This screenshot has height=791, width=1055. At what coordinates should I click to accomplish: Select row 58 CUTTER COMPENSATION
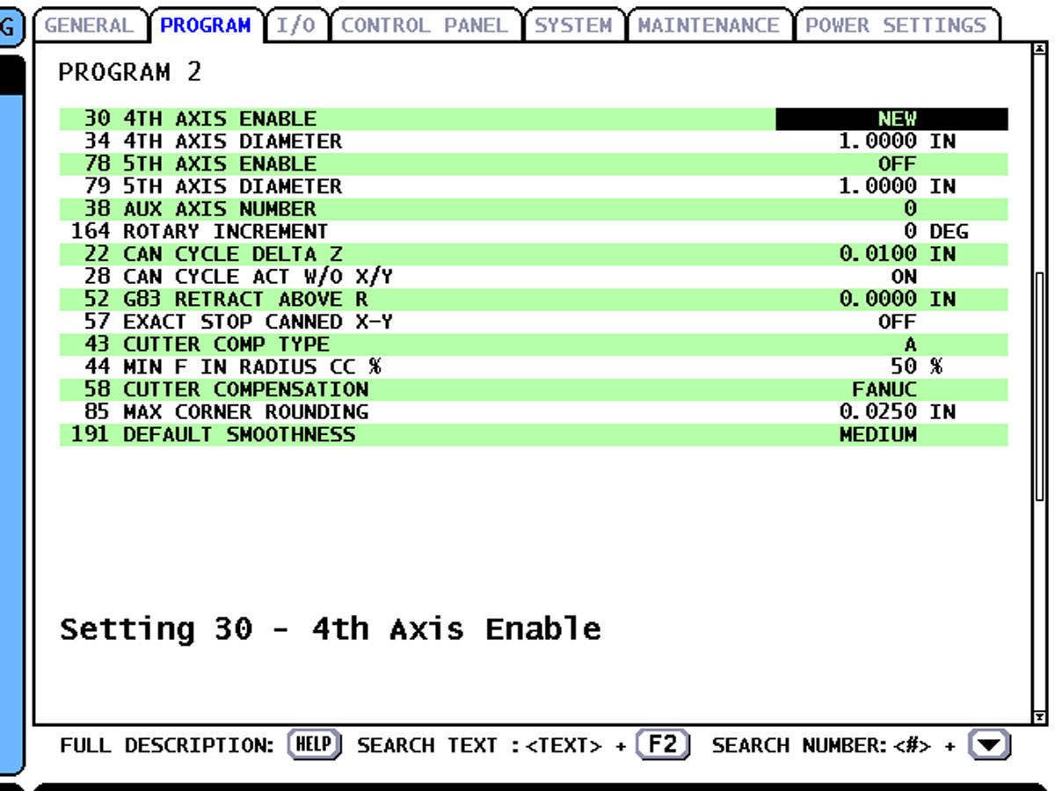point(534,389)
